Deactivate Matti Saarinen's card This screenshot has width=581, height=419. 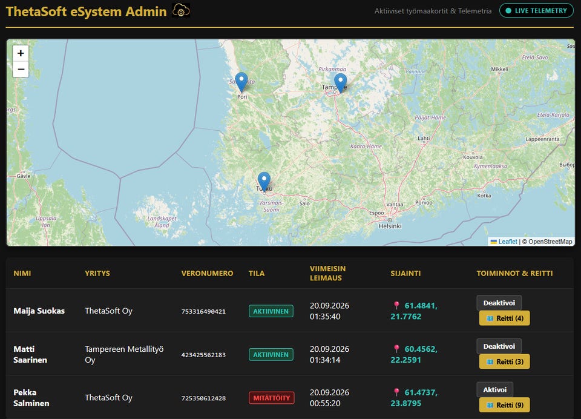499,346
